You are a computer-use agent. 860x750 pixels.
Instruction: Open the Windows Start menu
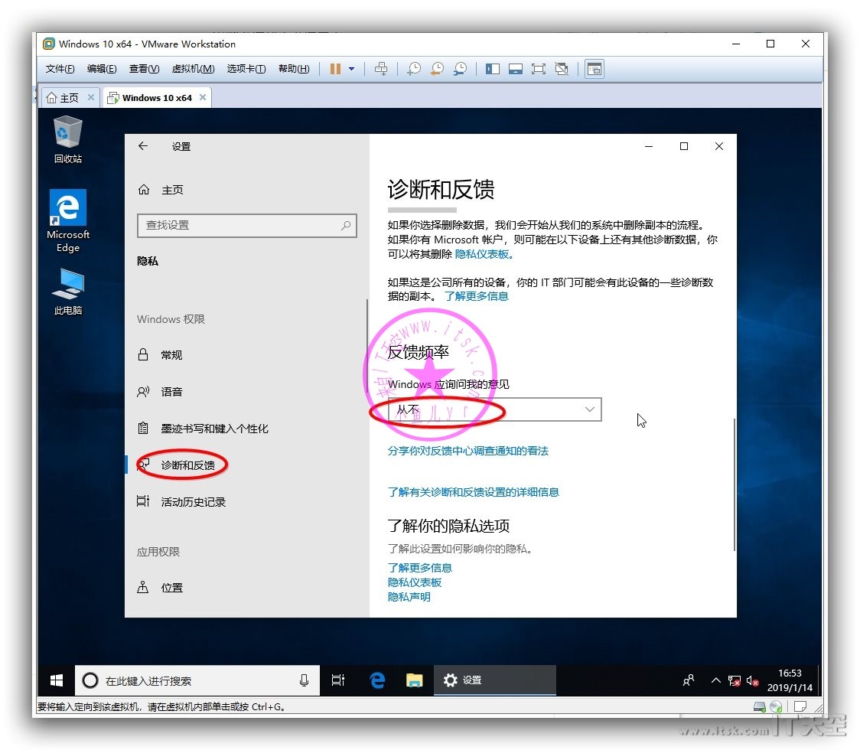56,681
